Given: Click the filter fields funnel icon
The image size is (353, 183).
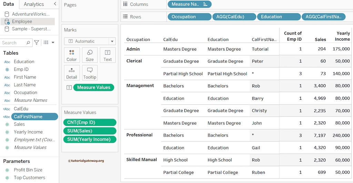Looking at the screenshot, I should (37, 43).
